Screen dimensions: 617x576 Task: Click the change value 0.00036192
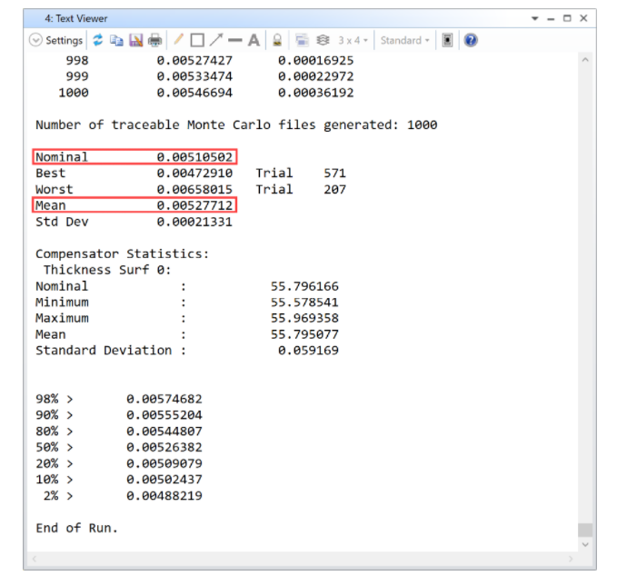tap(316, 93)
